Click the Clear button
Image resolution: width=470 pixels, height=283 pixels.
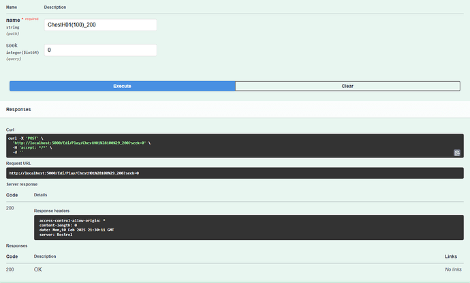tap(347, 86)
